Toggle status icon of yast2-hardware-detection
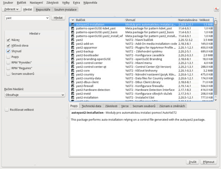This screenshot has width=221, height=169. [x=72, y=90]
